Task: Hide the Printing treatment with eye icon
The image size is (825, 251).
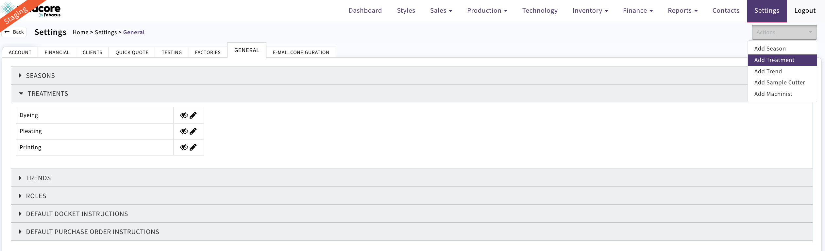Action: coord(184,147)
